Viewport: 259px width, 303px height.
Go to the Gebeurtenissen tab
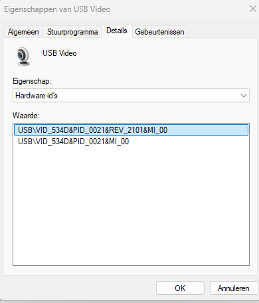(159, 32)
